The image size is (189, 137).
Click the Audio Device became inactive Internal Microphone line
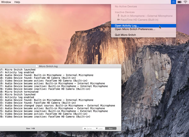[54, 86]
